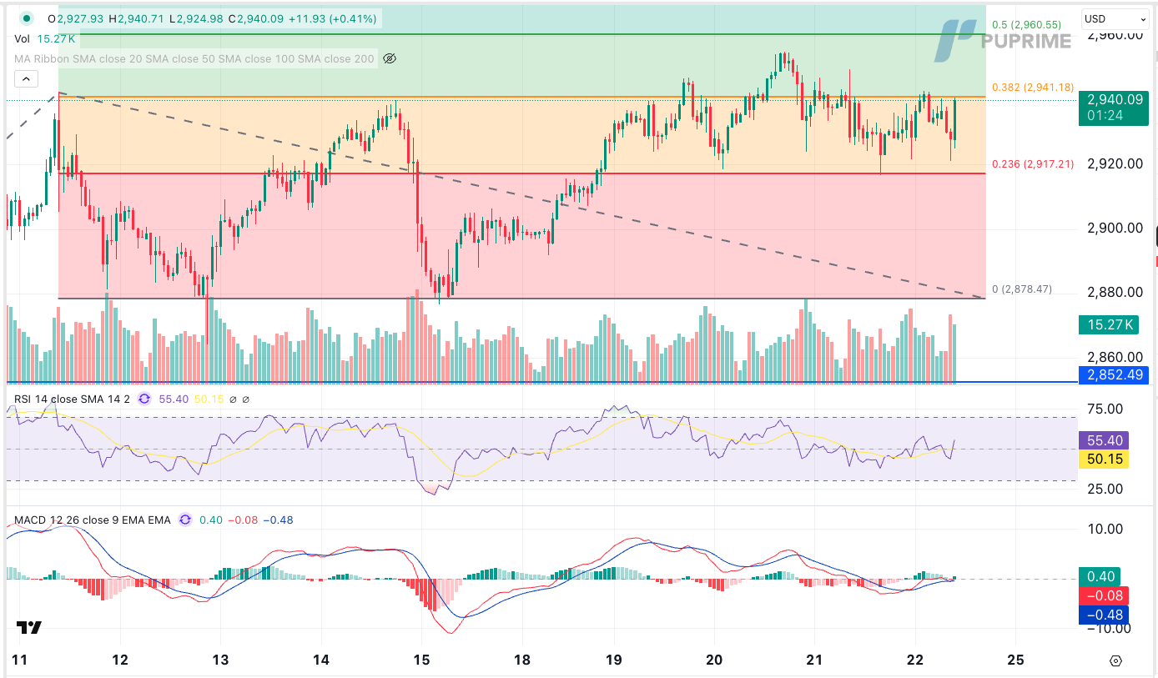Click the MACD refresh cycle icon
Image resolution: width=1158 pixels, height=678 pixels.
tap(184, 520)
